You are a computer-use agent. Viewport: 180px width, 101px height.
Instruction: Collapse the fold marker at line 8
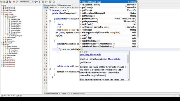(50, 21)
